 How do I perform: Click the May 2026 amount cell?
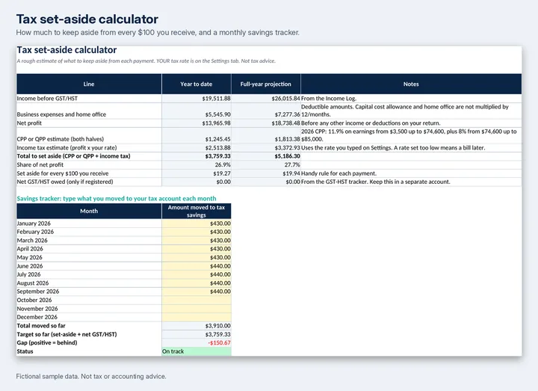[197, 257]
